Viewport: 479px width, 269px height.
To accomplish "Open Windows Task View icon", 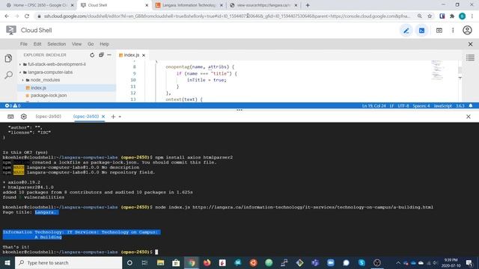I will [x=144, y=262].
